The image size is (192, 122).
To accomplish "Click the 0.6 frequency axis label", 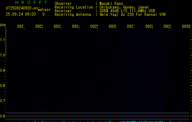I will click(x=2, y=116).
